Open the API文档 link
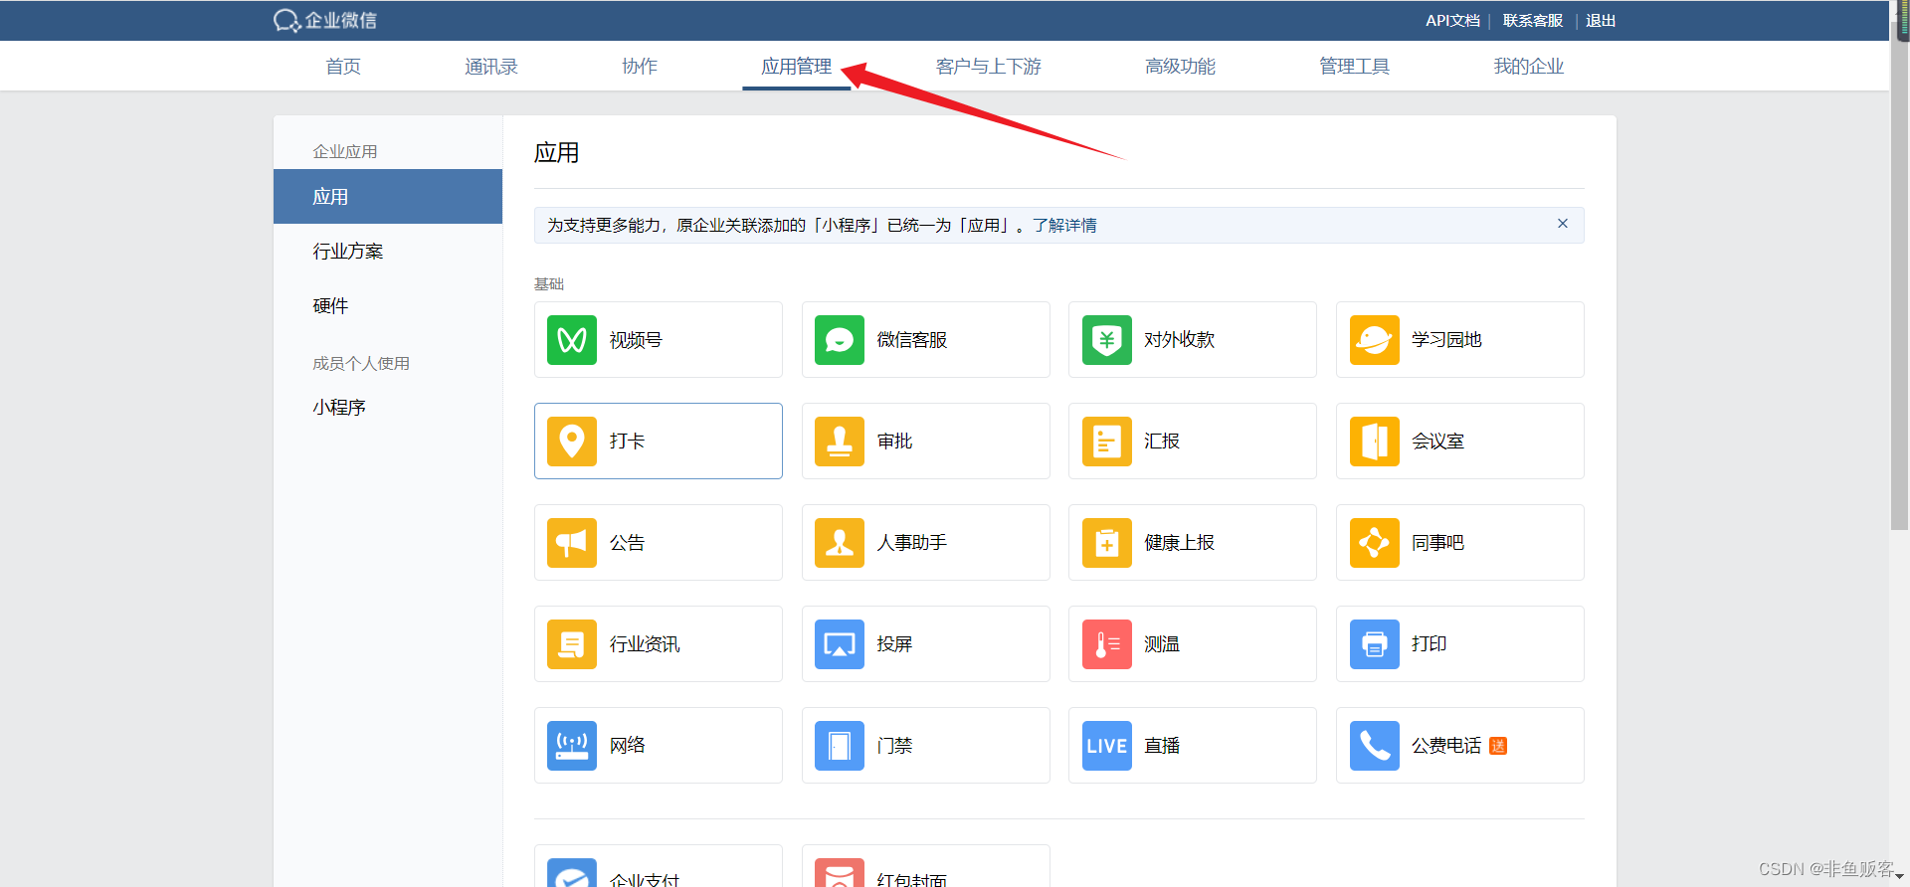1910x887 pixels. (1452, 20)
